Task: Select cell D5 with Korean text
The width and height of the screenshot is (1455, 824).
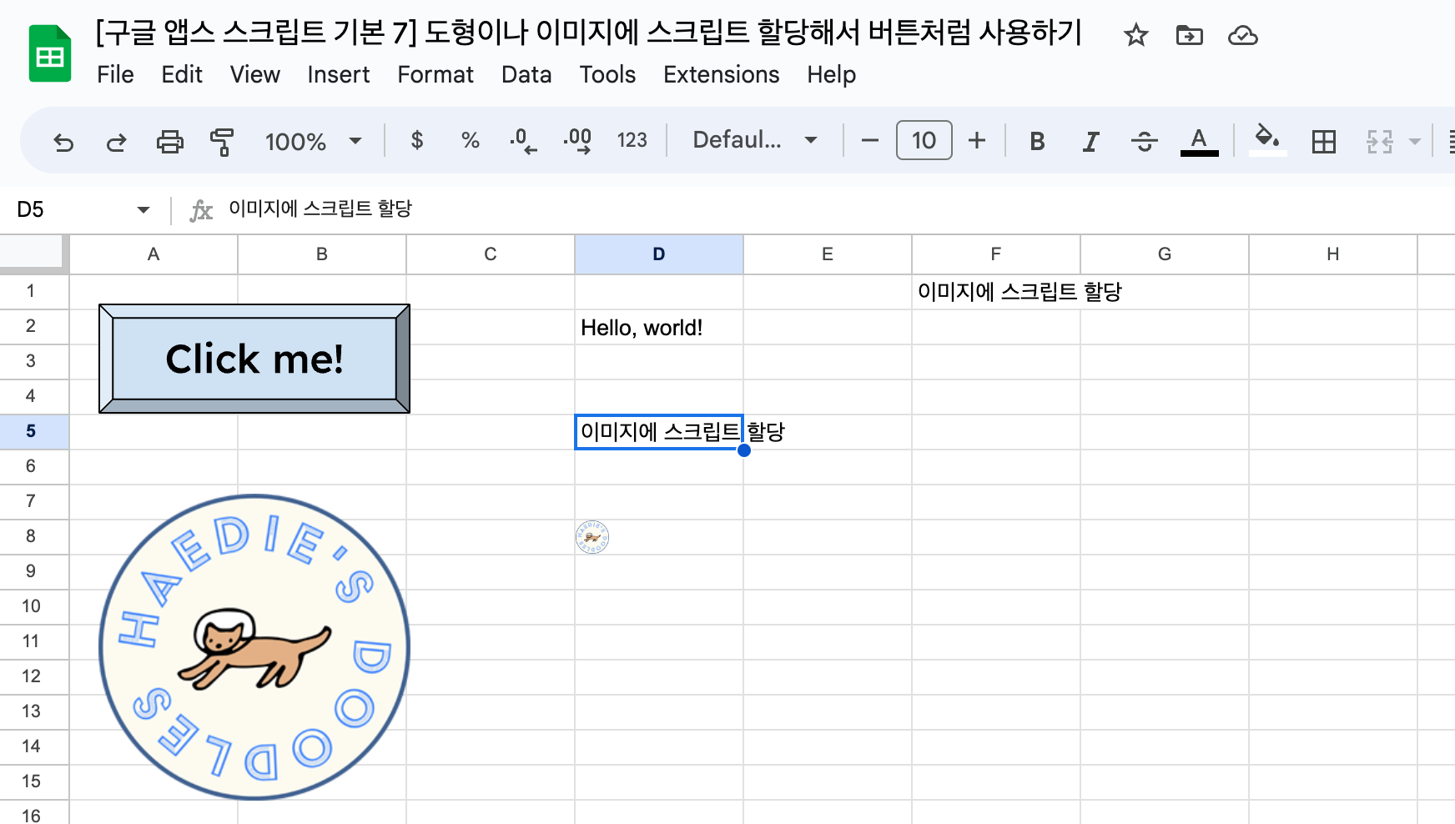Action: pos(659,432)
